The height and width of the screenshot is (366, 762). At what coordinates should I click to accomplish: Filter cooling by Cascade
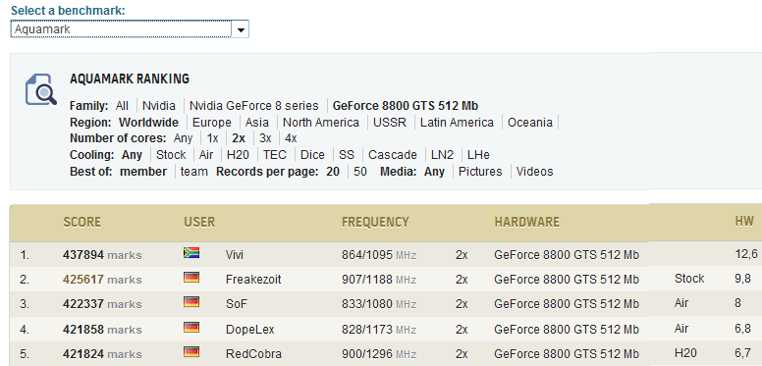[393, 155]
